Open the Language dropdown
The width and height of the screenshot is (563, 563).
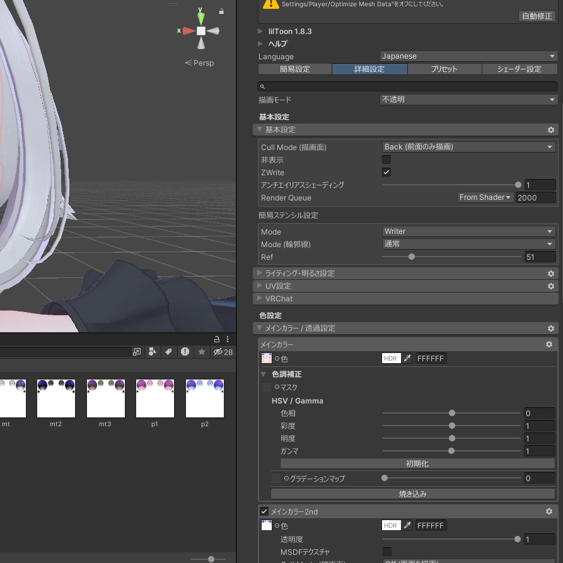click(x=469, y=56)
